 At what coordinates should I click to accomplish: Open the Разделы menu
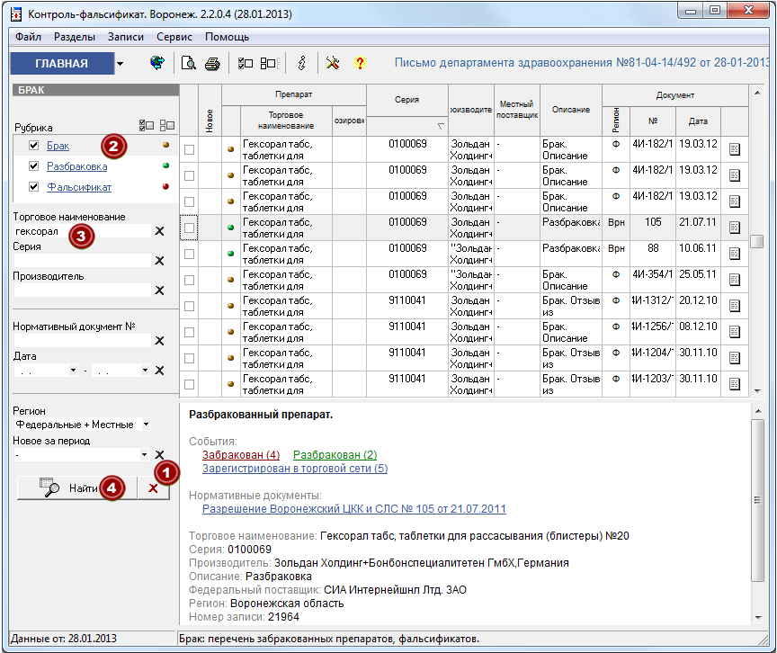(75, 37)
